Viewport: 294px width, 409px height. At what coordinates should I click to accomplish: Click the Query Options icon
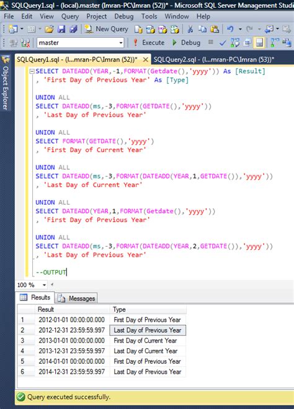click(x=247, y=43)
